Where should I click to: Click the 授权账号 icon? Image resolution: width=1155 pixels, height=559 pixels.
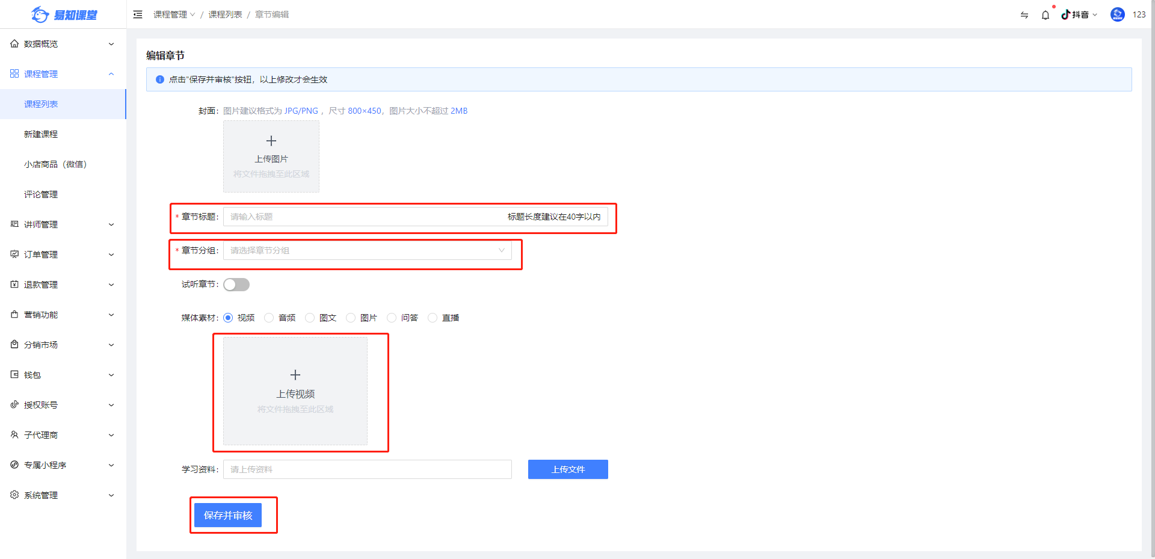[x=14, y=405]
